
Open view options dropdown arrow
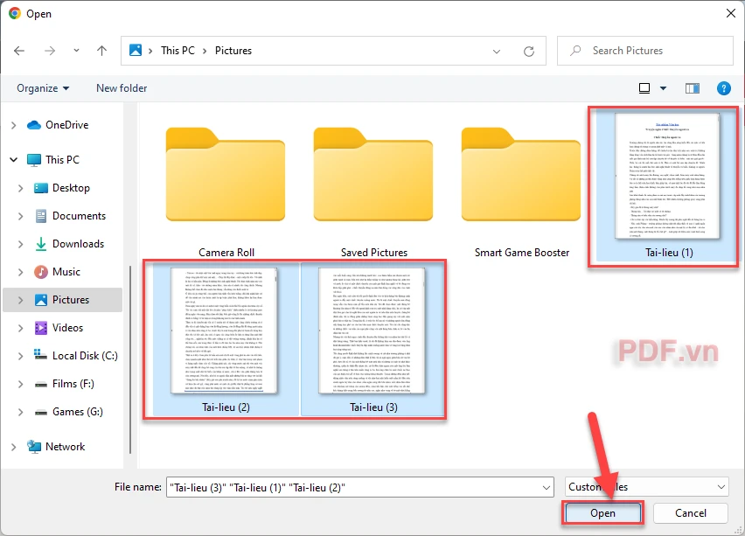664,88
